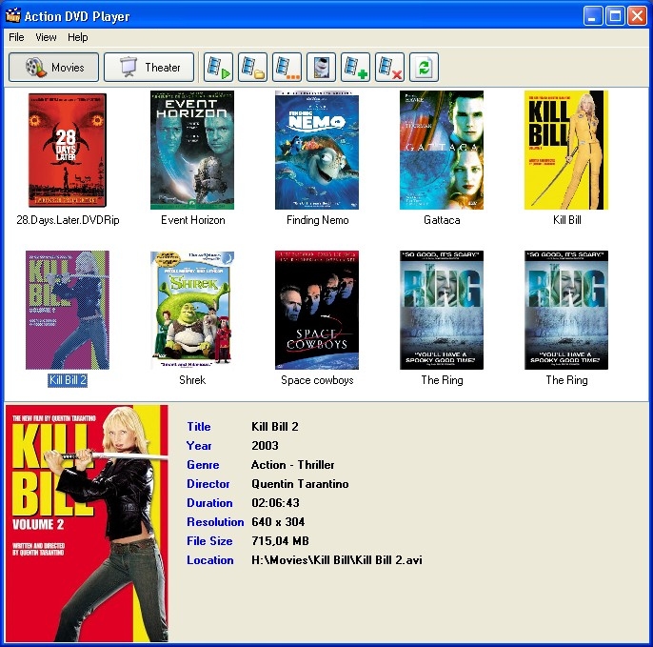Click the Location path Kill Bill 2.avi

pyautogui.click(x=337, y=560)
